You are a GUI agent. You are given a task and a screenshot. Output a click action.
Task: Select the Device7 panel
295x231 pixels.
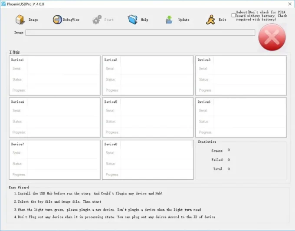(x=55, y=159)
